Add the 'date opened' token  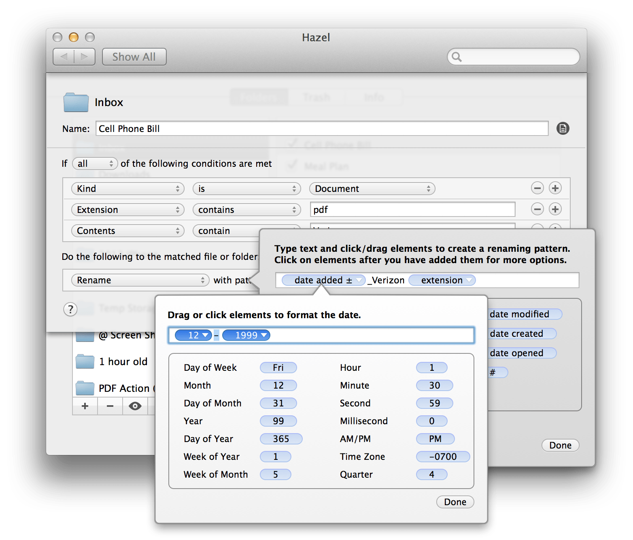[x=522, y=353]
